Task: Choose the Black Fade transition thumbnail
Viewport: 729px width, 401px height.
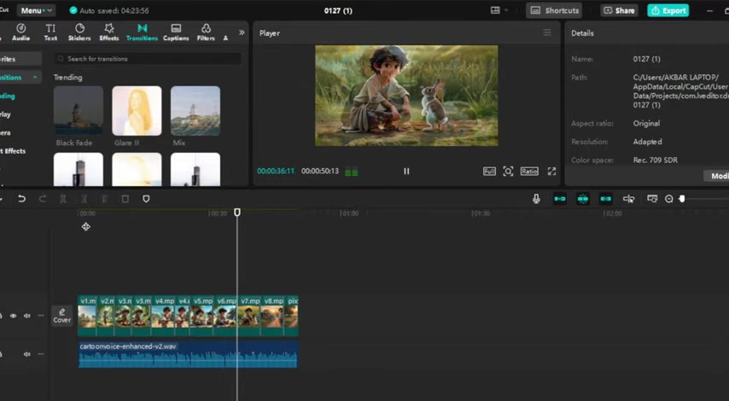Action: 79,111
